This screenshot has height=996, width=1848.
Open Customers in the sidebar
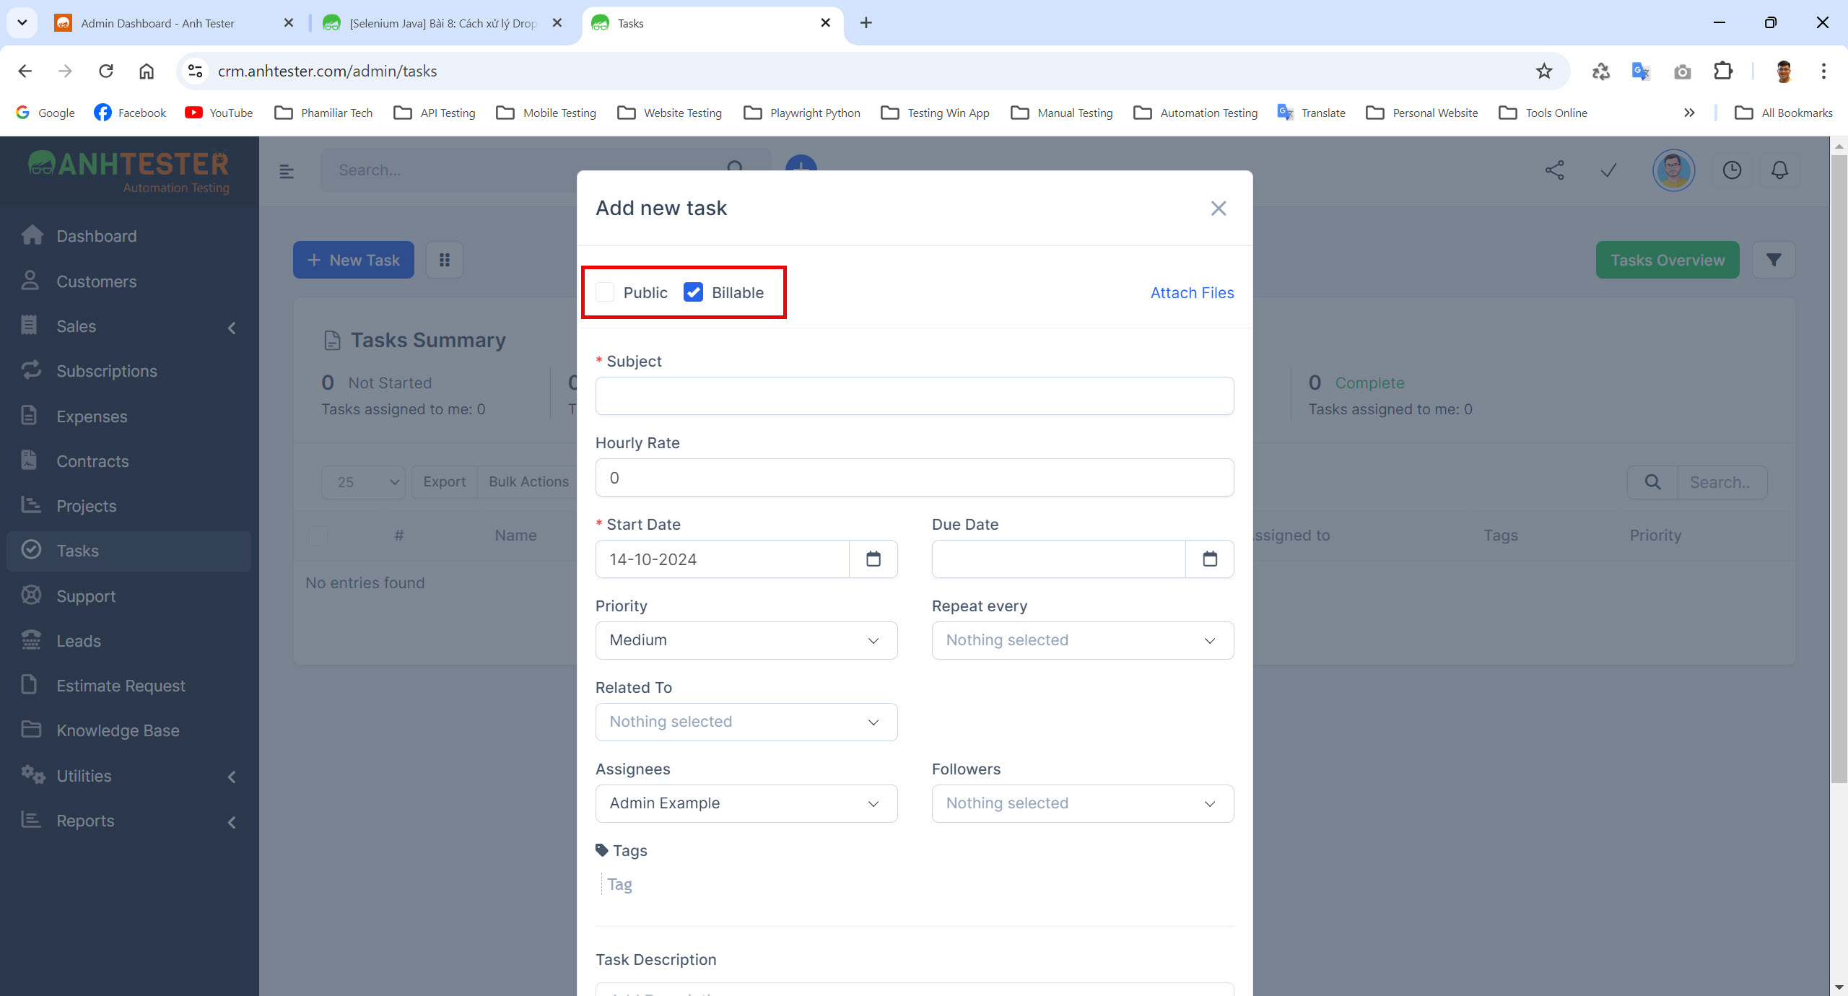128,281
